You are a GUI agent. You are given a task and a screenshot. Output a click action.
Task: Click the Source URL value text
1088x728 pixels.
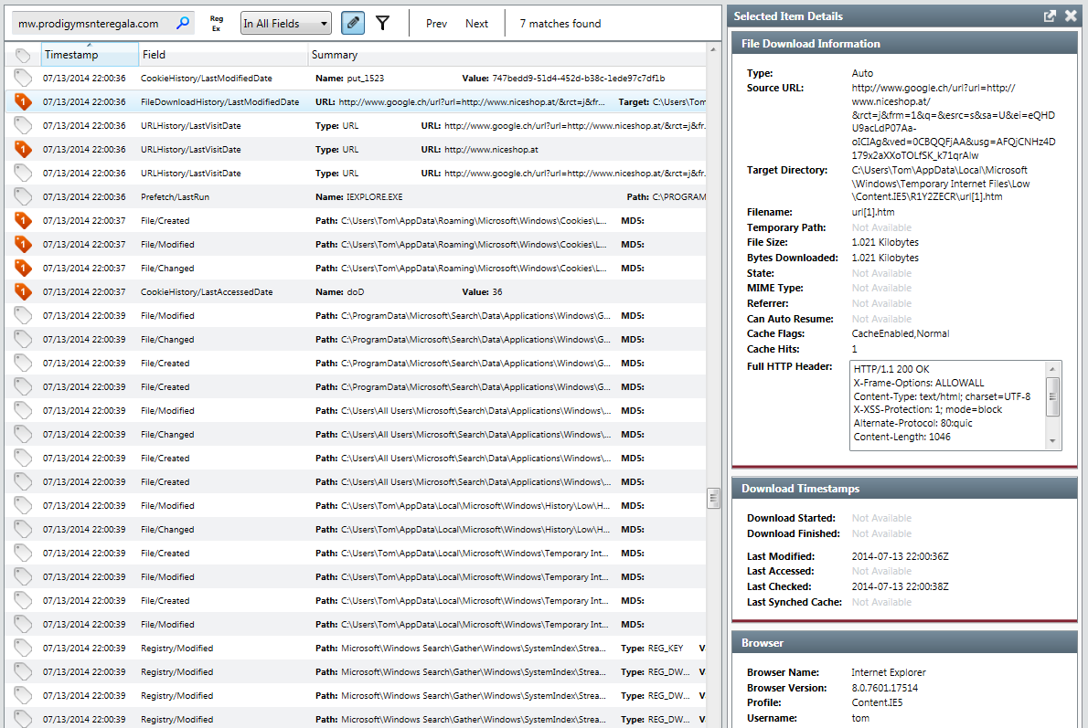(x=954, y=121)
